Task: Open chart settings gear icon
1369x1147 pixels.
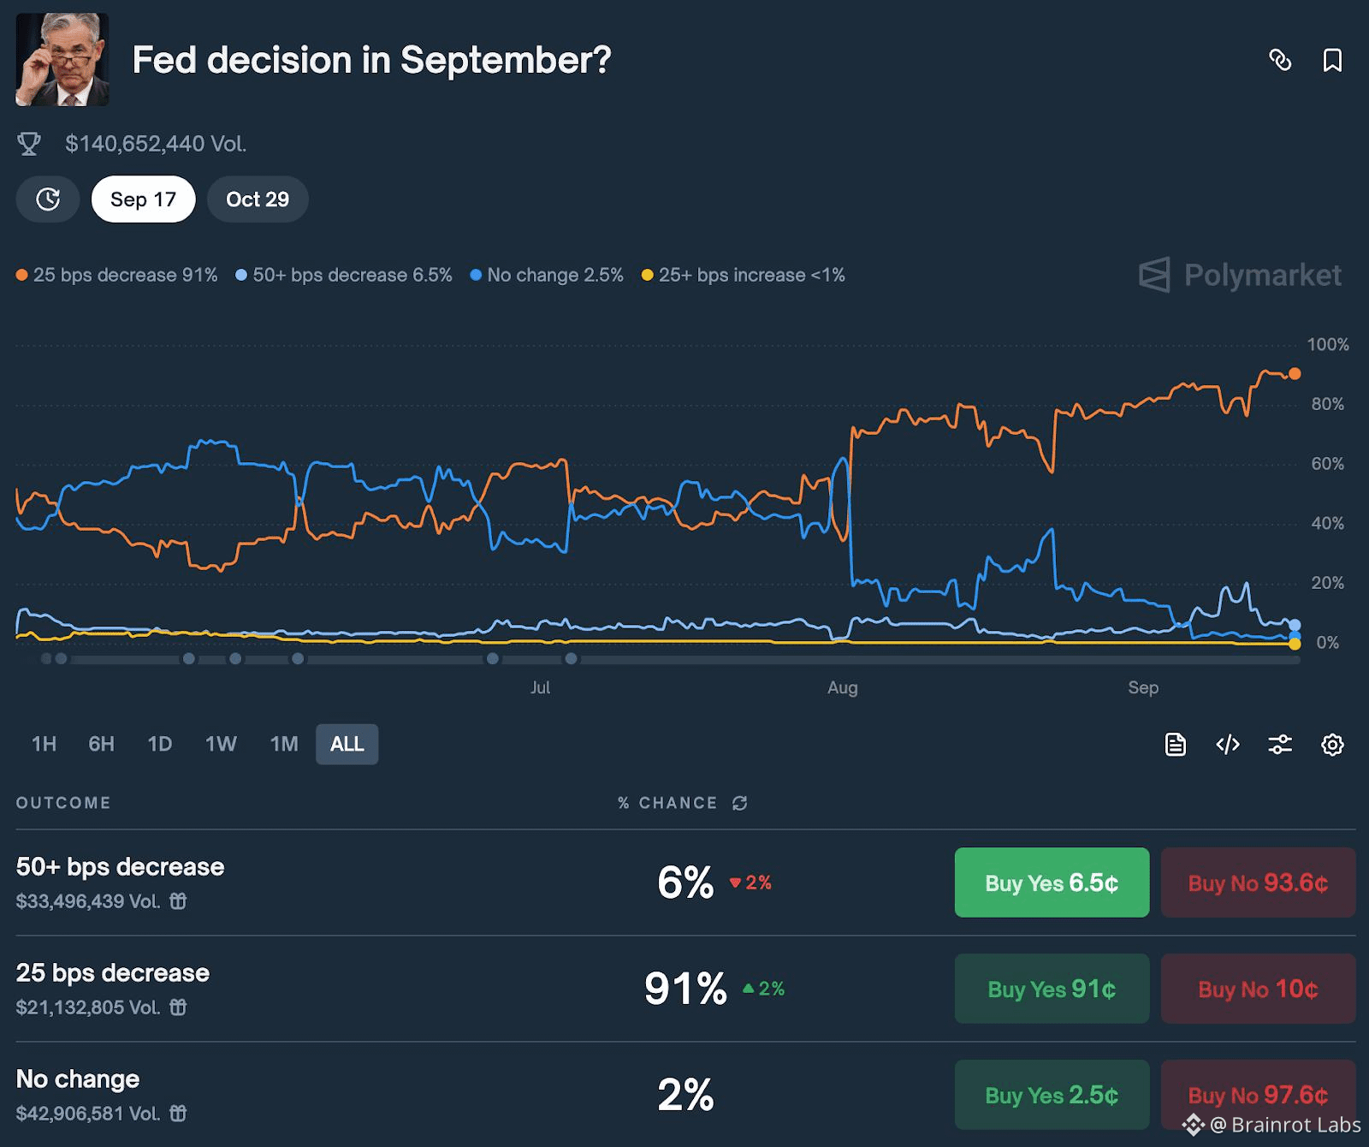Action: click(x=1332, y=745)
